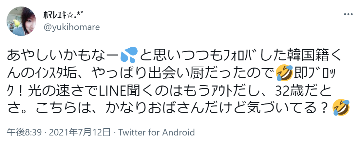The width and height of the screenshot is (361, 142).
Task: Open the author's profile picture
Action: pos(22,21)
